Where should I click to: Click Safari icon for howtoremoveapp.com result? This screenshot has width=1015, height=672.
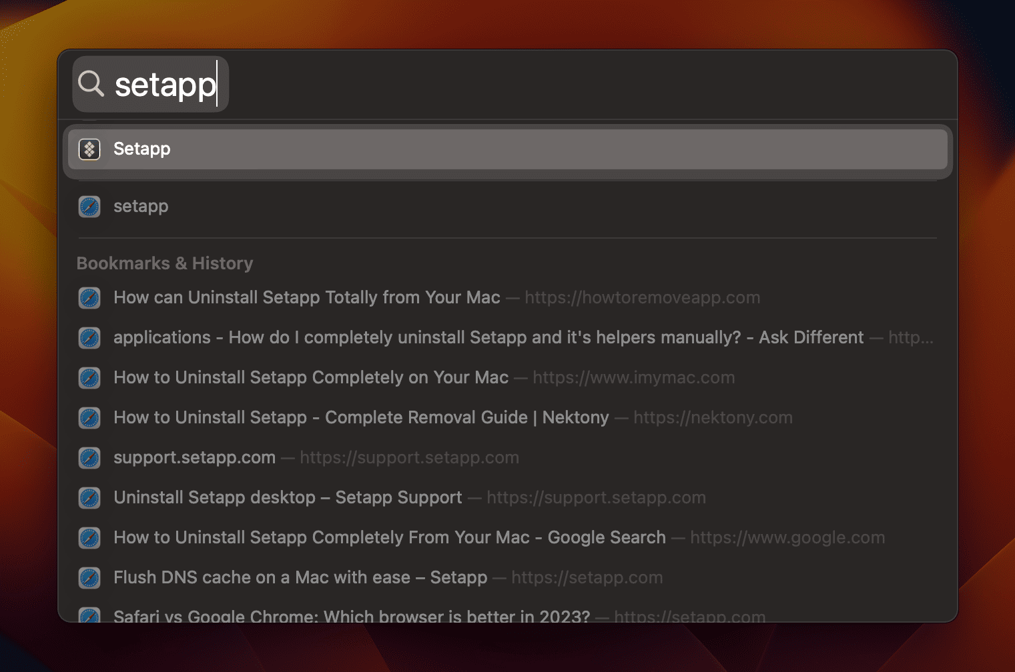(89, 298)
